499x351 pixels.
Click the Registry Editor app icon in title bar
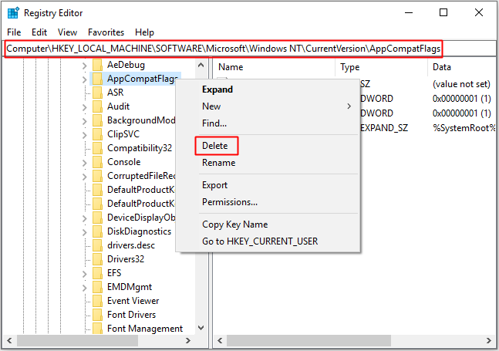point(13,12)
